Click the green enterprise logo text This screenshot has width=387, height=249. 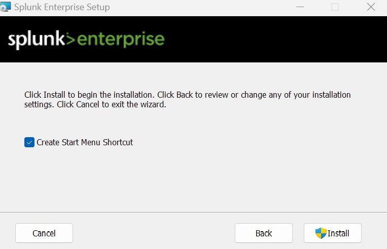(x=121, y=39)
